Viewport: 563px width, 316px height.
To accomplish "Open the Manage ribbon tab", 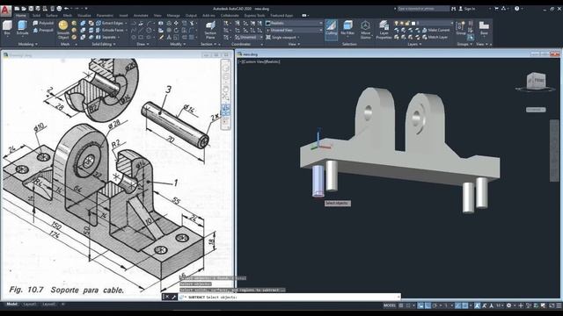I will [x=173, y=16].
